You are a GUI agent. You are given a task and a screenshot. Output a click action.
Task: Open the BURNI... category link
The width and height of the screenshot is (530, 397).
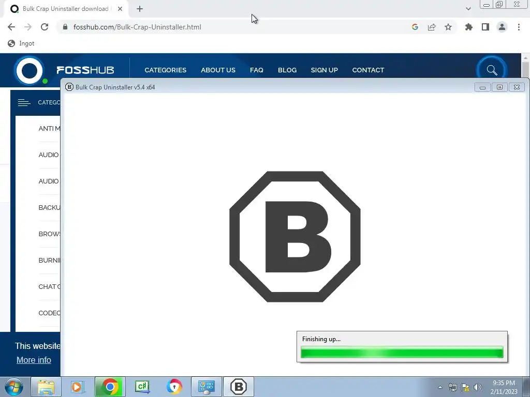click(49, 261)
